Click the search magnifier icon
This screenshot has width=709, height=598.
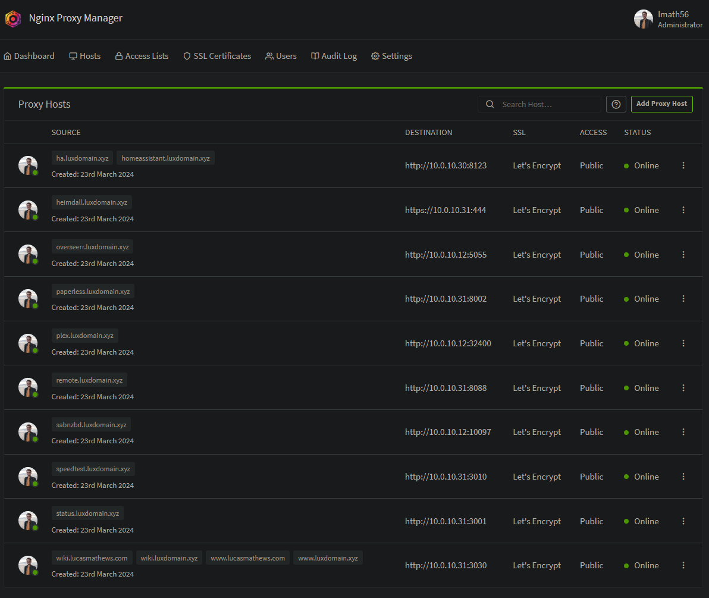(x=490, y=104)
